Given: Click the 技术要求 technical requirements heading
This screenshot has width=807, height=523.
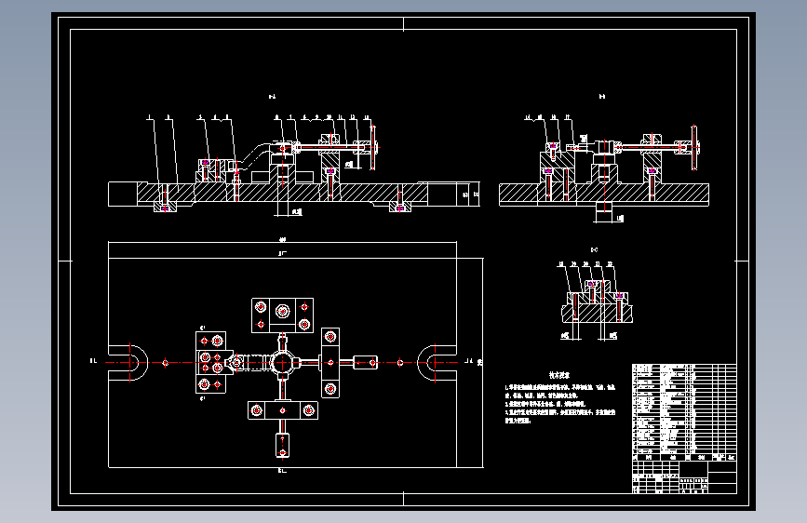Looking at the screenshot, I should [558, 375].
